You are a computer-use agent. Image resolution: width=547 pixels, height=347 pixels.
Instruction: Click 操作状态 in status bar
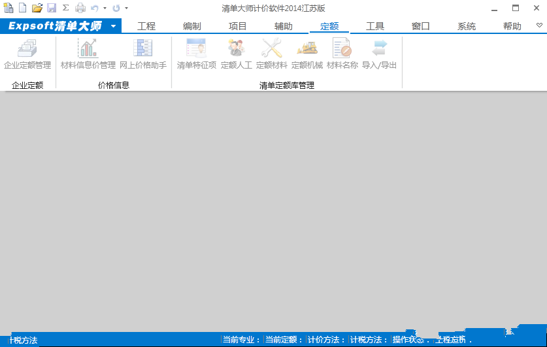(411, 340)
